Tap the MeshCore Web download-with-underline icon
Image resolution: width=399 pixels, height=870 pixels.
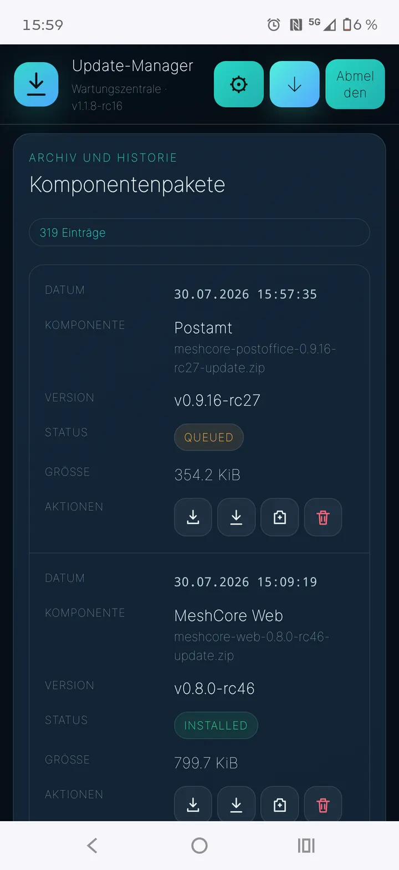click(x=236, y=805)
